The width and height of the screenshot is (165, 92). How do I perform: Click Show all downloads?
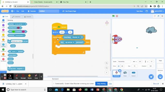(x=156, y=84)
